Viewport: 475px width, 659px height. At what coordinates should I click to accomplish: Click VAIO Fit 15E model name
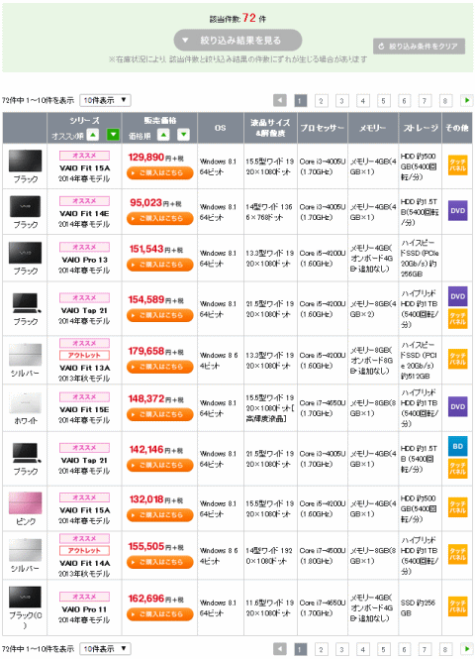(x=84, y=410)
